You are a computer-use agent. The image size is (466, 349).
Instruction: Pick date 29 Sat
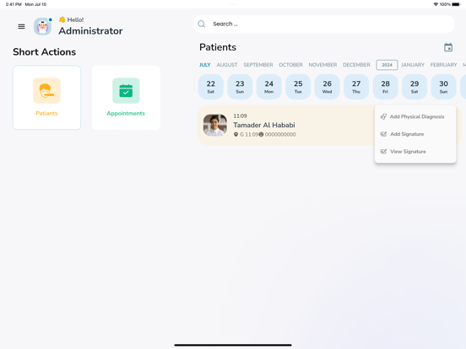(415, 87)
